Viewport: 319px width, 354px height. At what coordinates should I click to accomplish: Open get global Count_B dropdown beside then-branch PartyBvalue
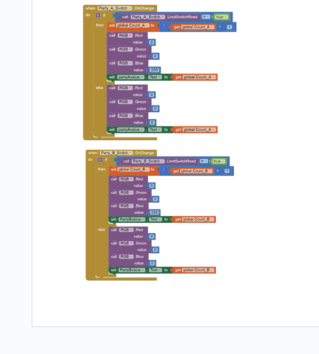[x=198, y=219]
